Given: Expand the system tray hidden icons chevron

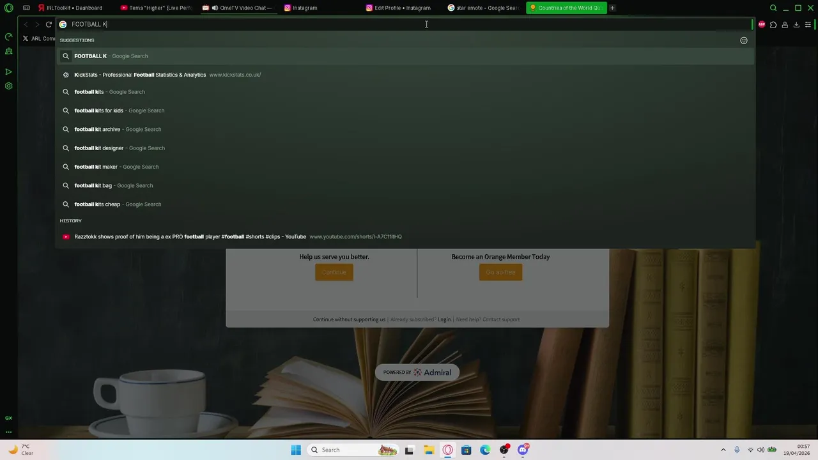Looking at the screenshot, I should pos(723,450).
